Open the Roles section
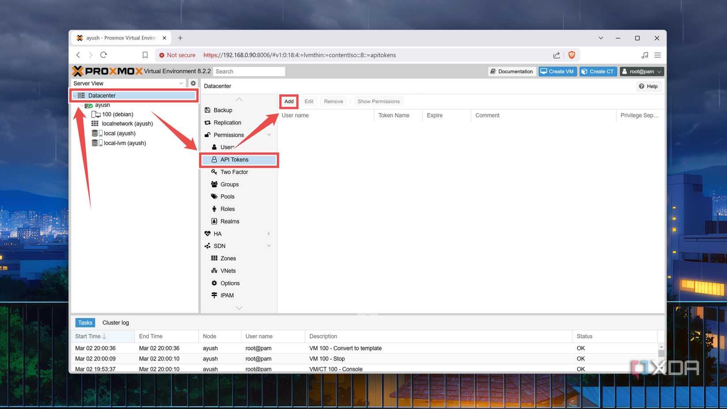The height and width of the screenshot is (409, 727). point(227,209)
